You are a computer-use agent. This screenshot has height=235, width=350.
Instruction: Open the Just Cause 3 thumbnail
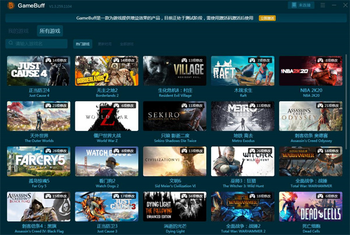click(x=107, y=206)
